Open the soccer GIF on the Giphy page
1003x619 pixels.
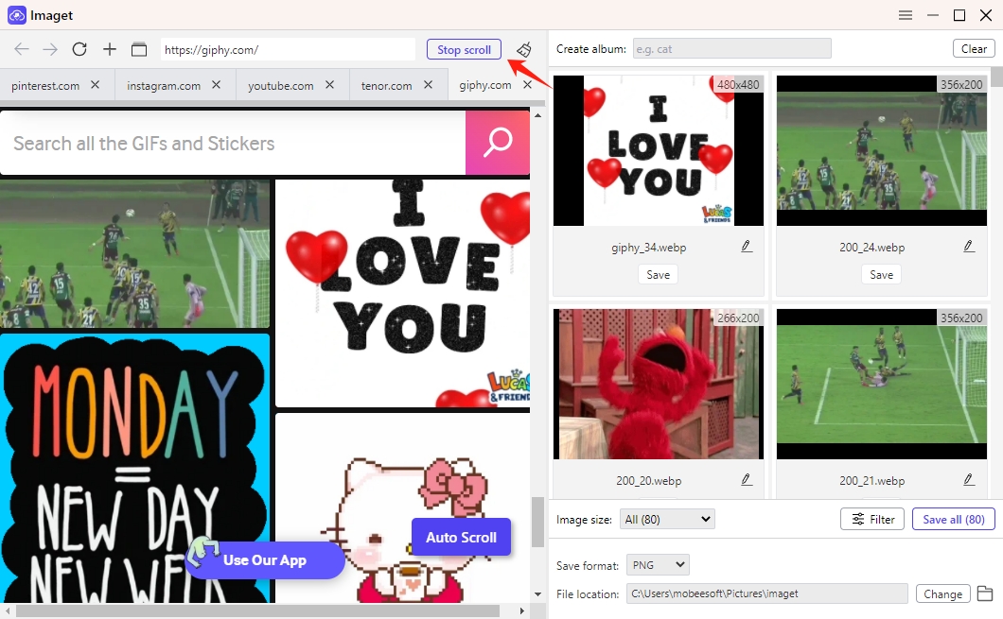click(x=134, y=253)
